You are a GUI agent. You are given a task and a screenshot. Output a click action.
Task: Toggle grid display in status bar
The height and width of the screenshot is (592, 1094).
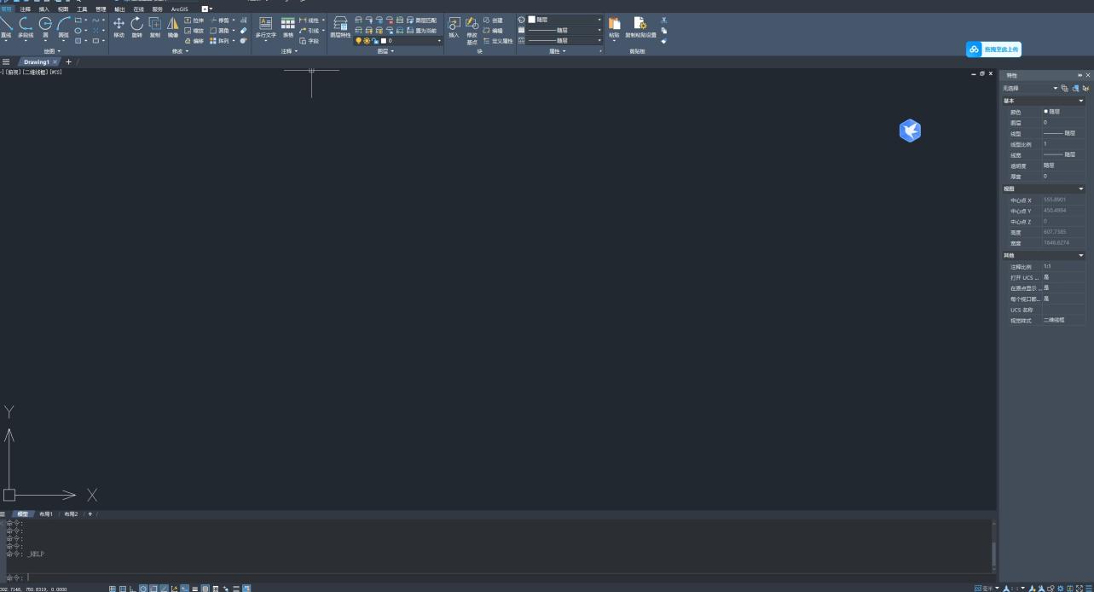click(113, 588)
